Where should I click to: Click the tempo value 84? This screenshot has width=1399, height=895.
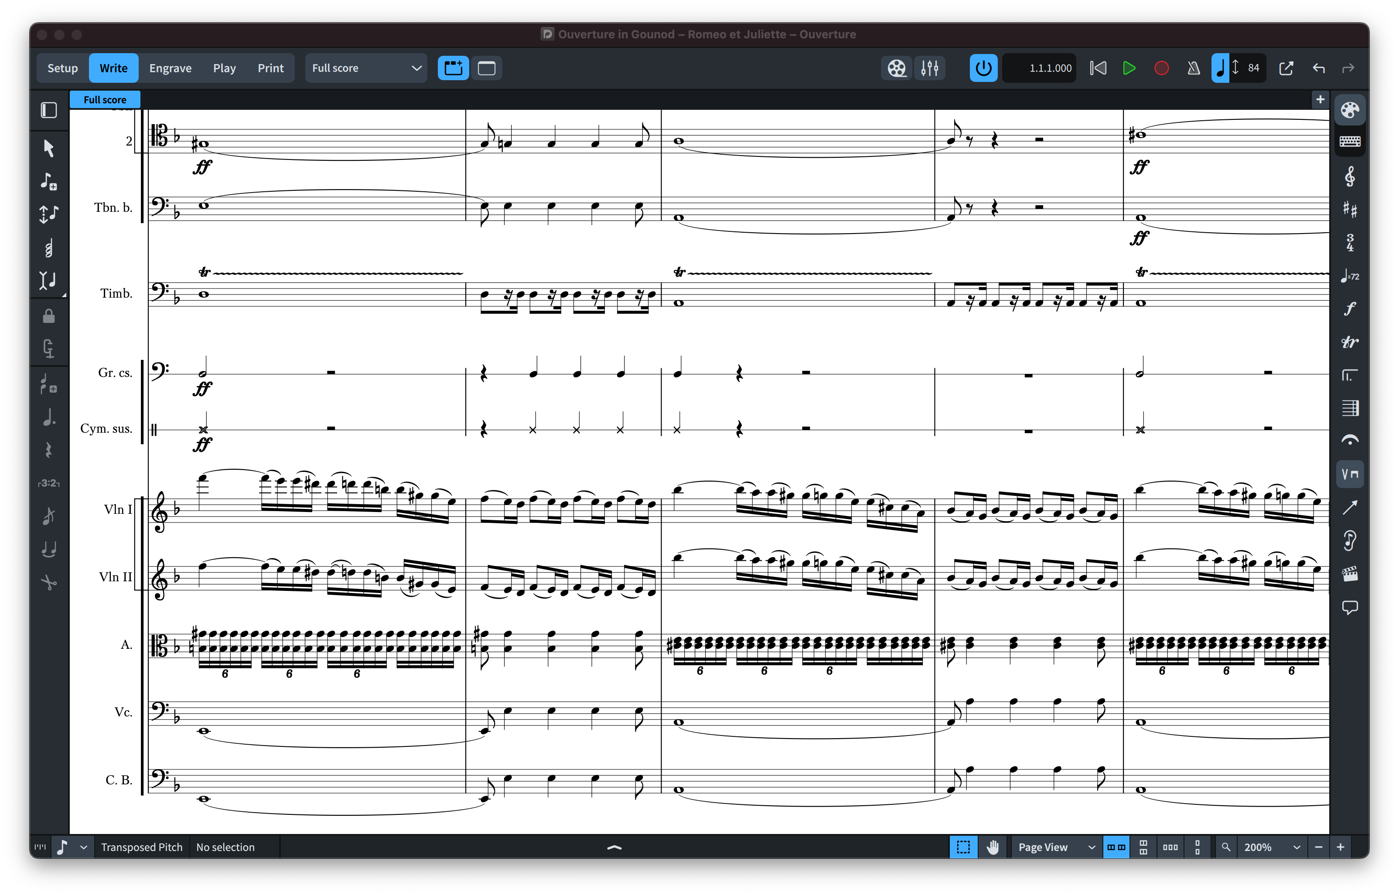tap(1253, 68)
